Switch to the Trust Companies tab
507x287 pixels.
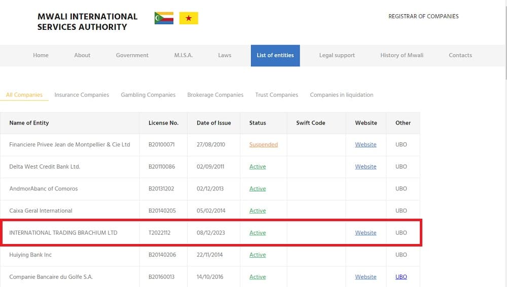pos(276,95)
